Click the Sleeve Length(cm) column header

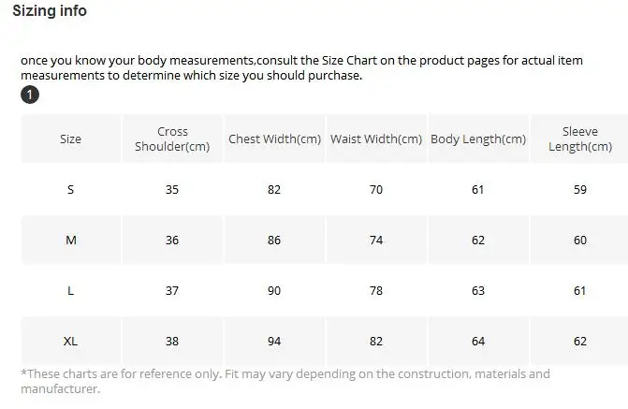tap(580, 139)
